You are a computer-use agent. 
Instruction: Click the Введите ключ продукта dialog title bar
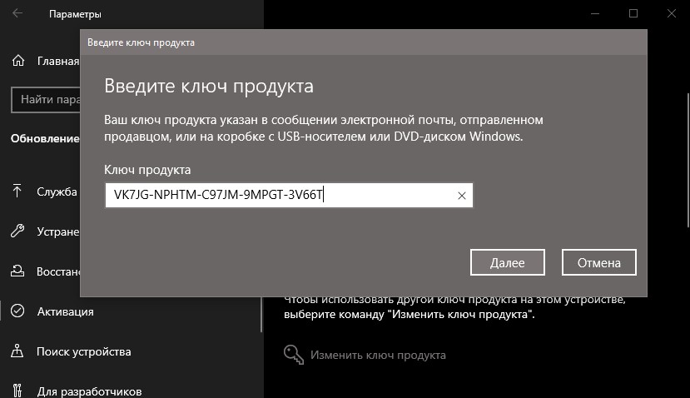(364, 42)
